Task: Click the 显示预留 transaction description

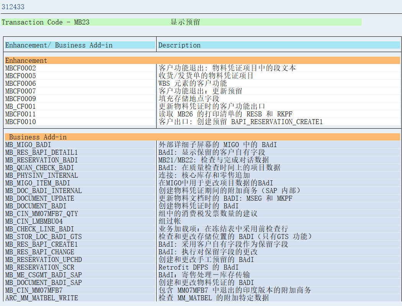Action: click(x=185, y=22)
